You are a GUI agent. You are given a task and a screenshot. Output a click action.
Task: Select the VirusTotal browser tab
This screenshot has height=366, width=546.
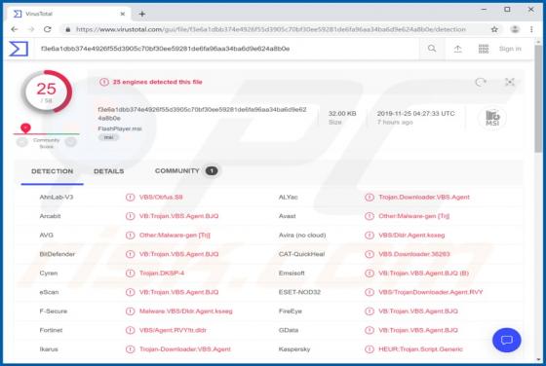68,14
